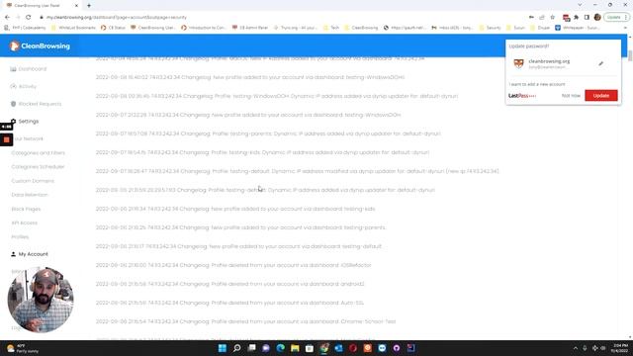Screen dimensions: 633x356
Task: Click the changelog entry for profile deleted 'Auto-SSL'
Action: pyautogui.click(x=229, y=303)
